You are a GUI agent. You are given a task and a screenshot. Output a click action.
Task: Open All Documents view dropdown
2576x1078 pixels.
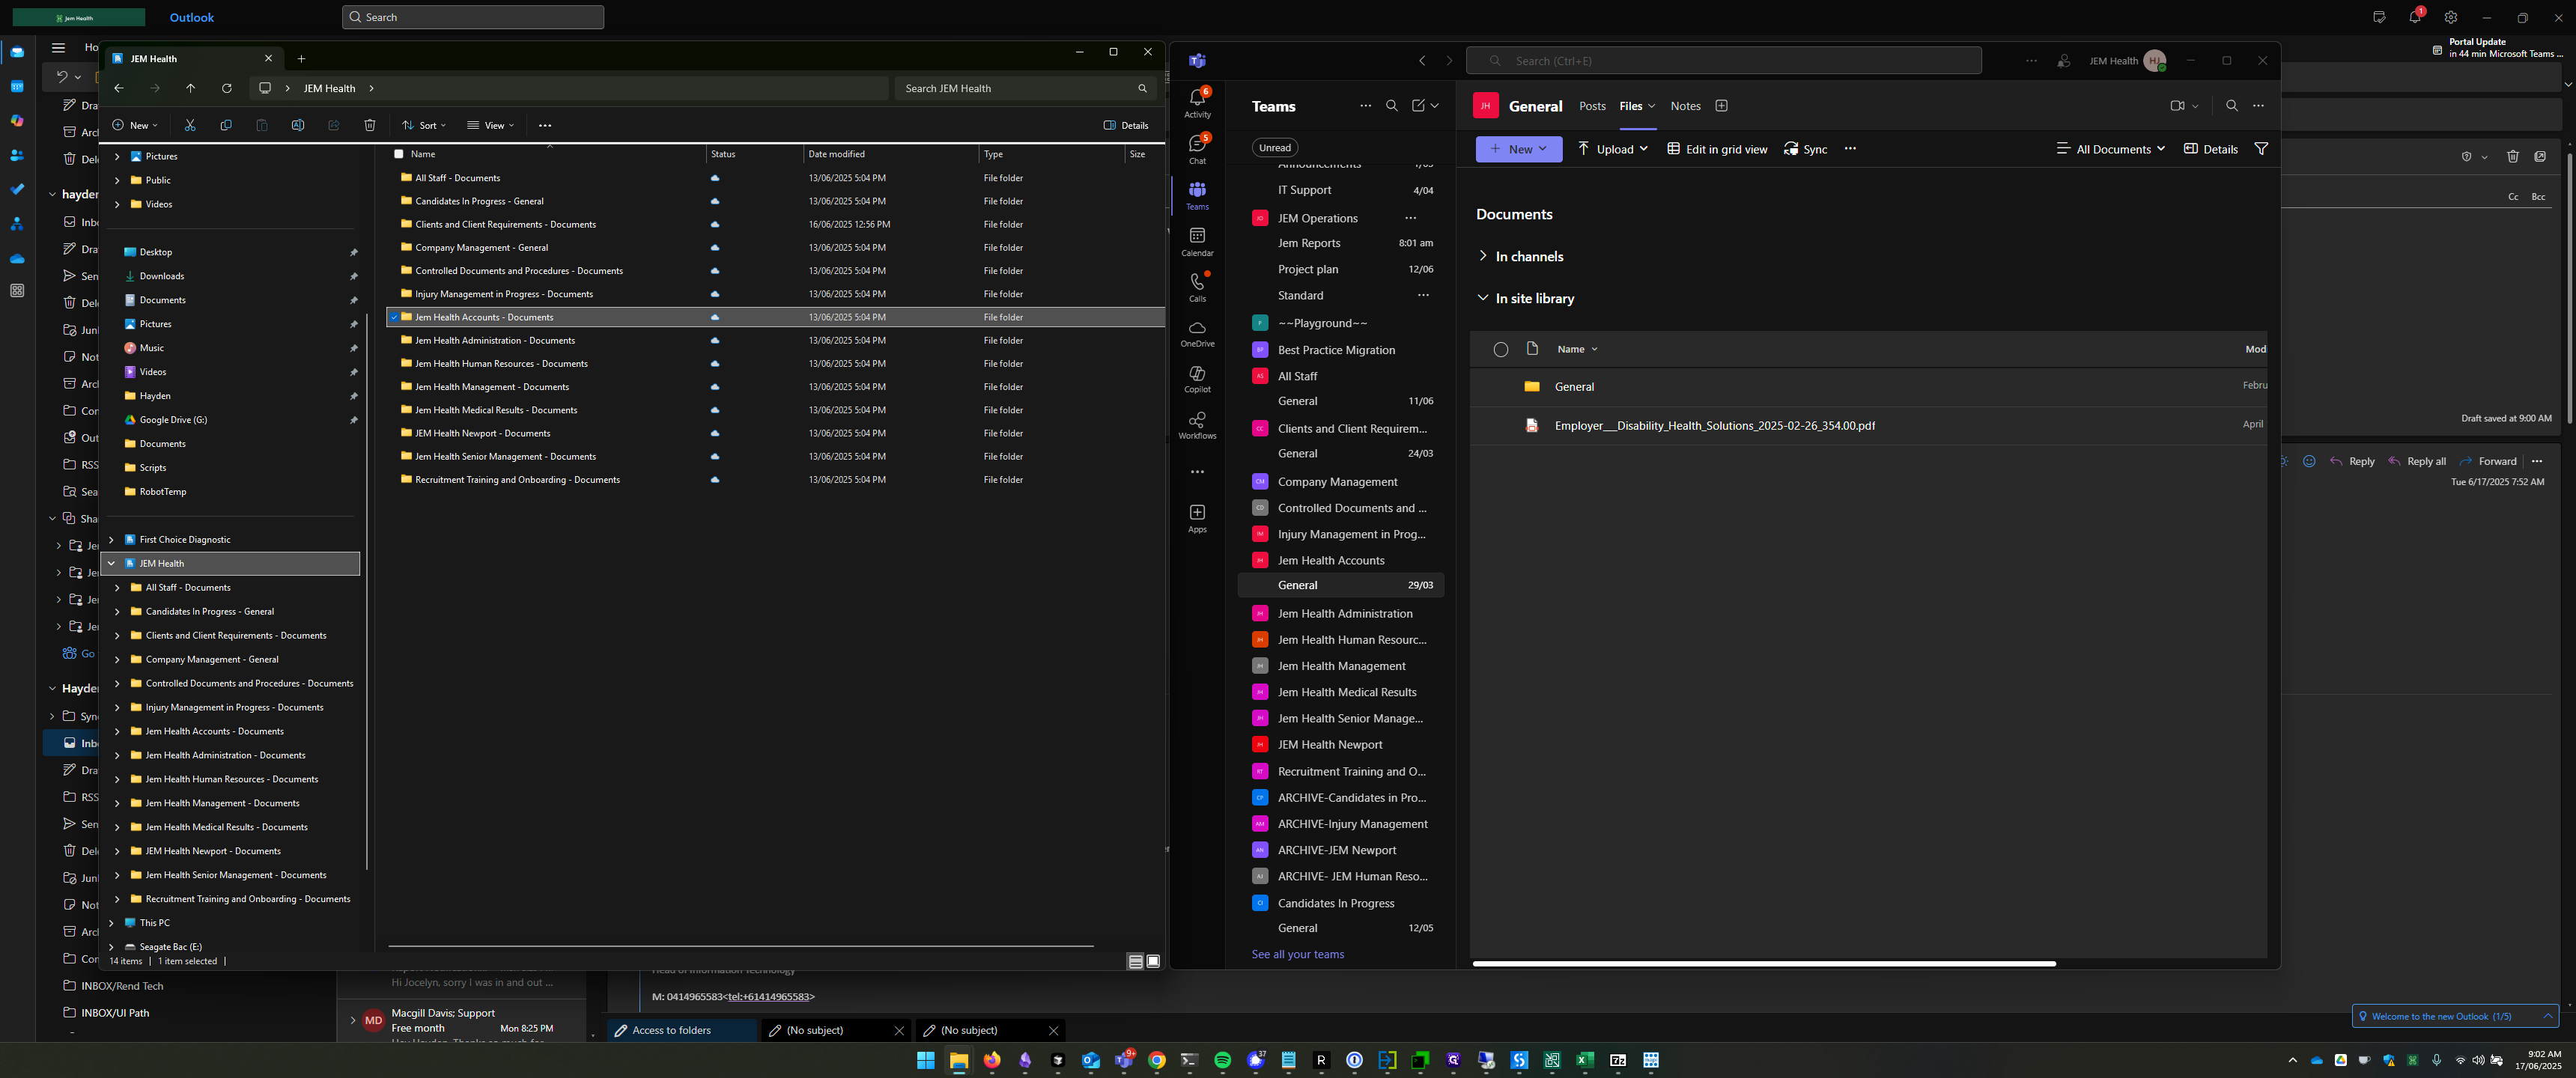(2110, 149)
